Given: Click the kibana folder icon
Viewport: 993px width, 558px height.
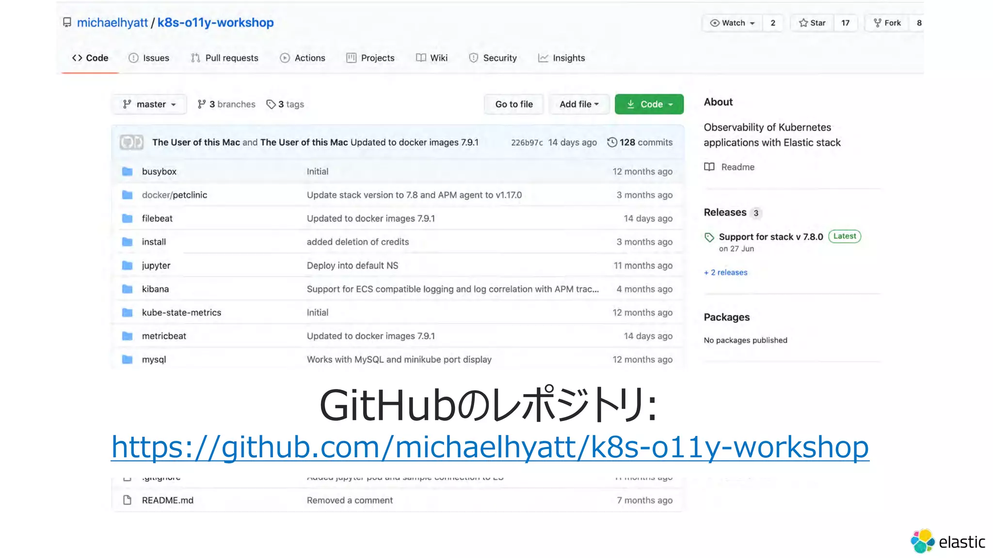Looking at the screenshot, I should click(127, 289).
